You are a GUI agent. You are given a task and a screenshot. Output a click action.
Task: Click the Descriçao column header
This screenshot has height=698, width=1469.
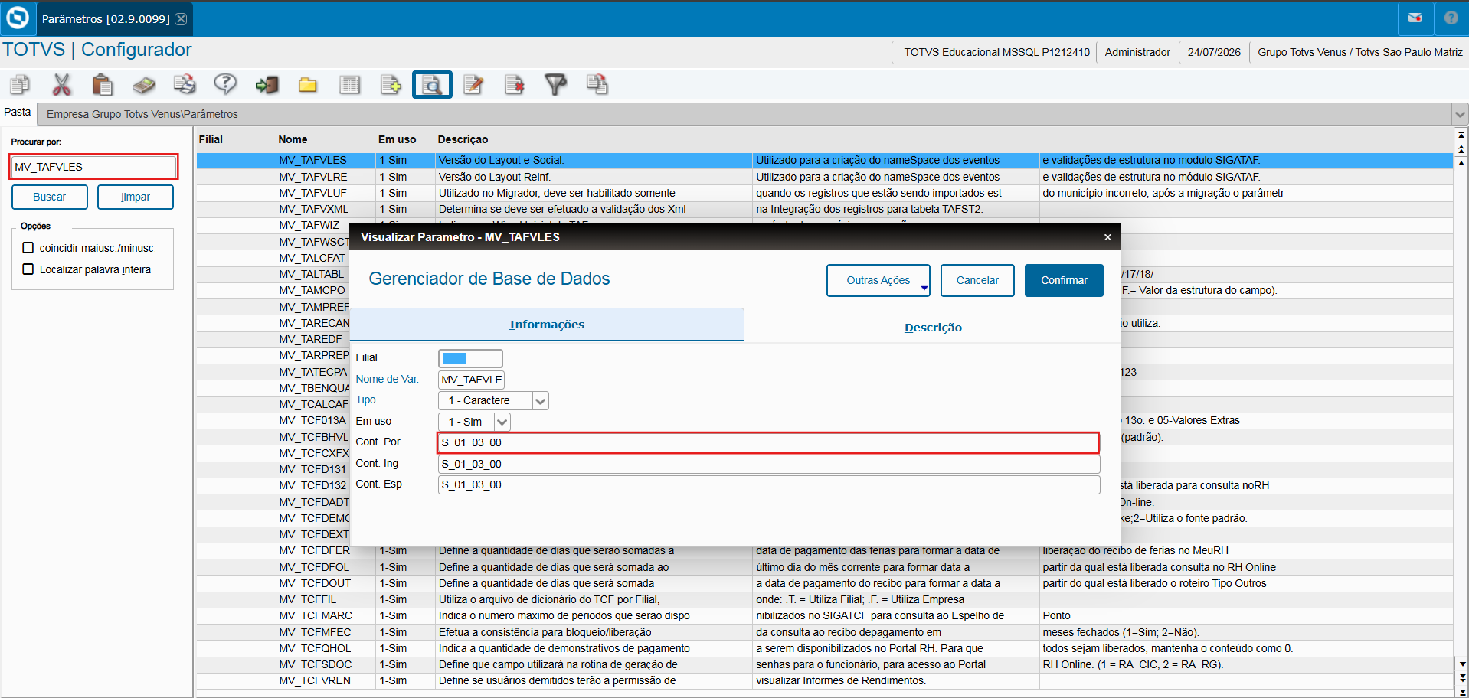tap(463, 139)
